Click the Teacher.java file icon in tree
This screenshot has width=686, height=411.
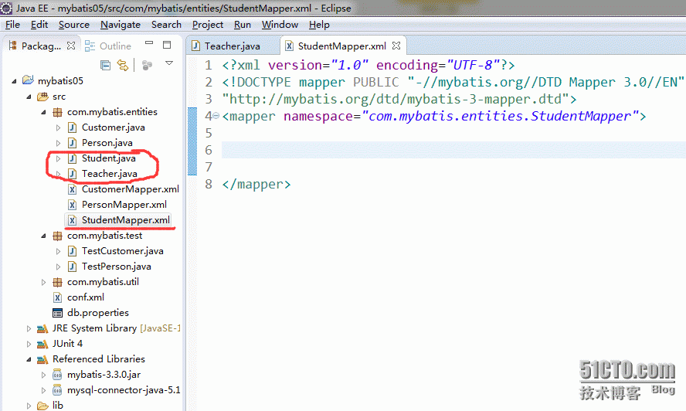(x=72, y=174)
